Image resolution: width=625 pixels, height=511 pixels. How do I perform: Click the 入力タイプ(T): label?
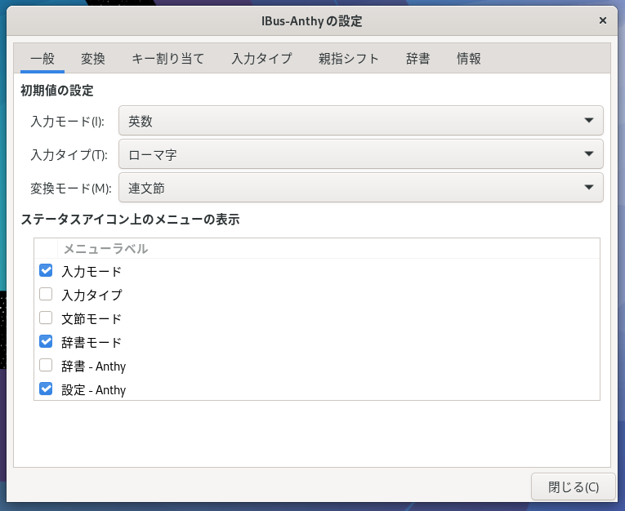69,154
